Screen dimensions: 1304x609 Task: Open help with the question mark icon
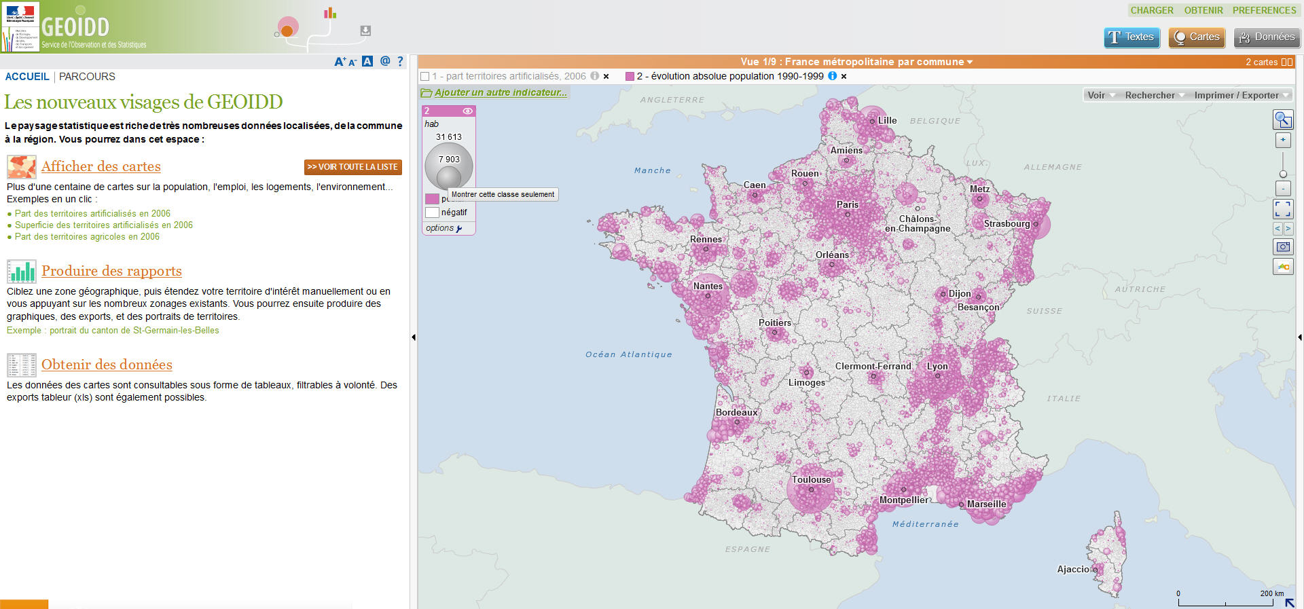[x=400, y=61]
